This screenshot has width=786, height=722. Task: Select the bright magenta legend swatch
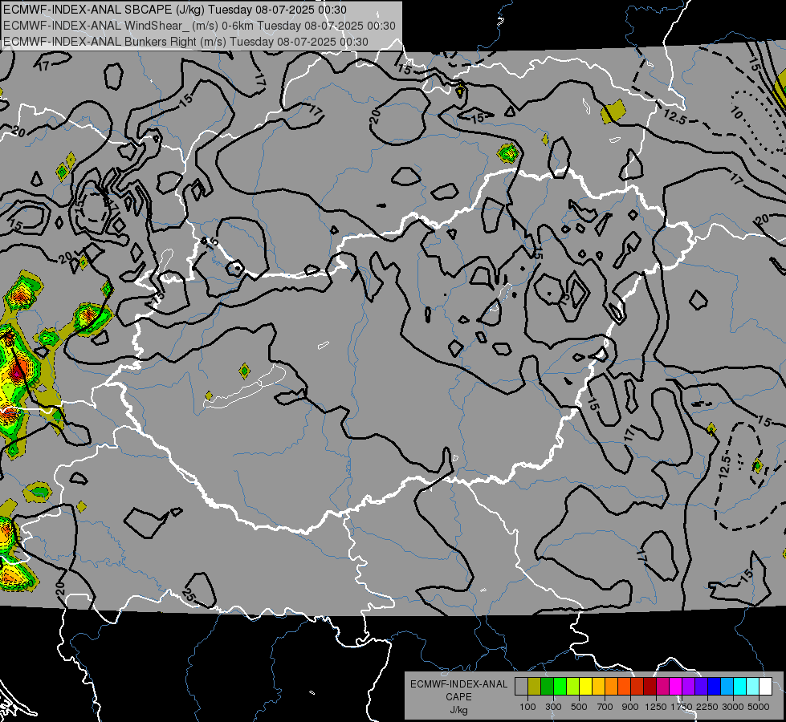point(676,687)
